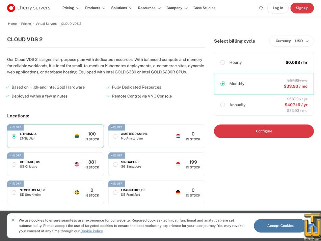Click 'Fully Dedicated Resources' feature text
Viewport: 321px width, 241px height.
pos(137,87)
